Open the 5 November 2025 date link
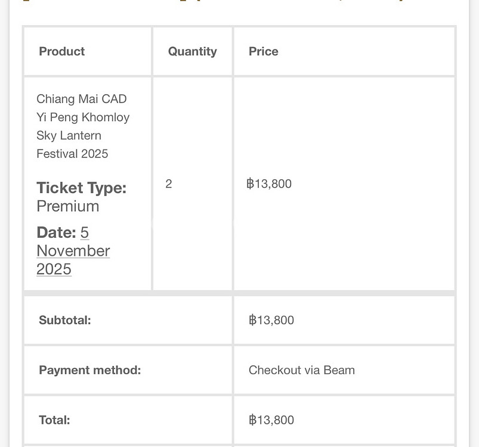 click(73, 251)
